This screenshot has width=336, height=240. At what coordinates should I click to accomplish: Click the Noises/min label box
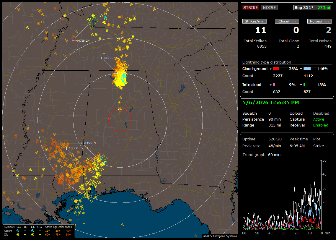(319, 21)
